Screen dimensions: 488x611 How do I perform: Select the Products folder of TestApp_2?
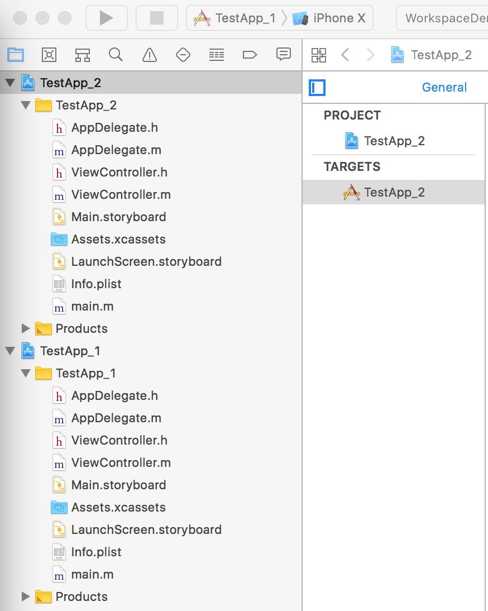[151, 328]
